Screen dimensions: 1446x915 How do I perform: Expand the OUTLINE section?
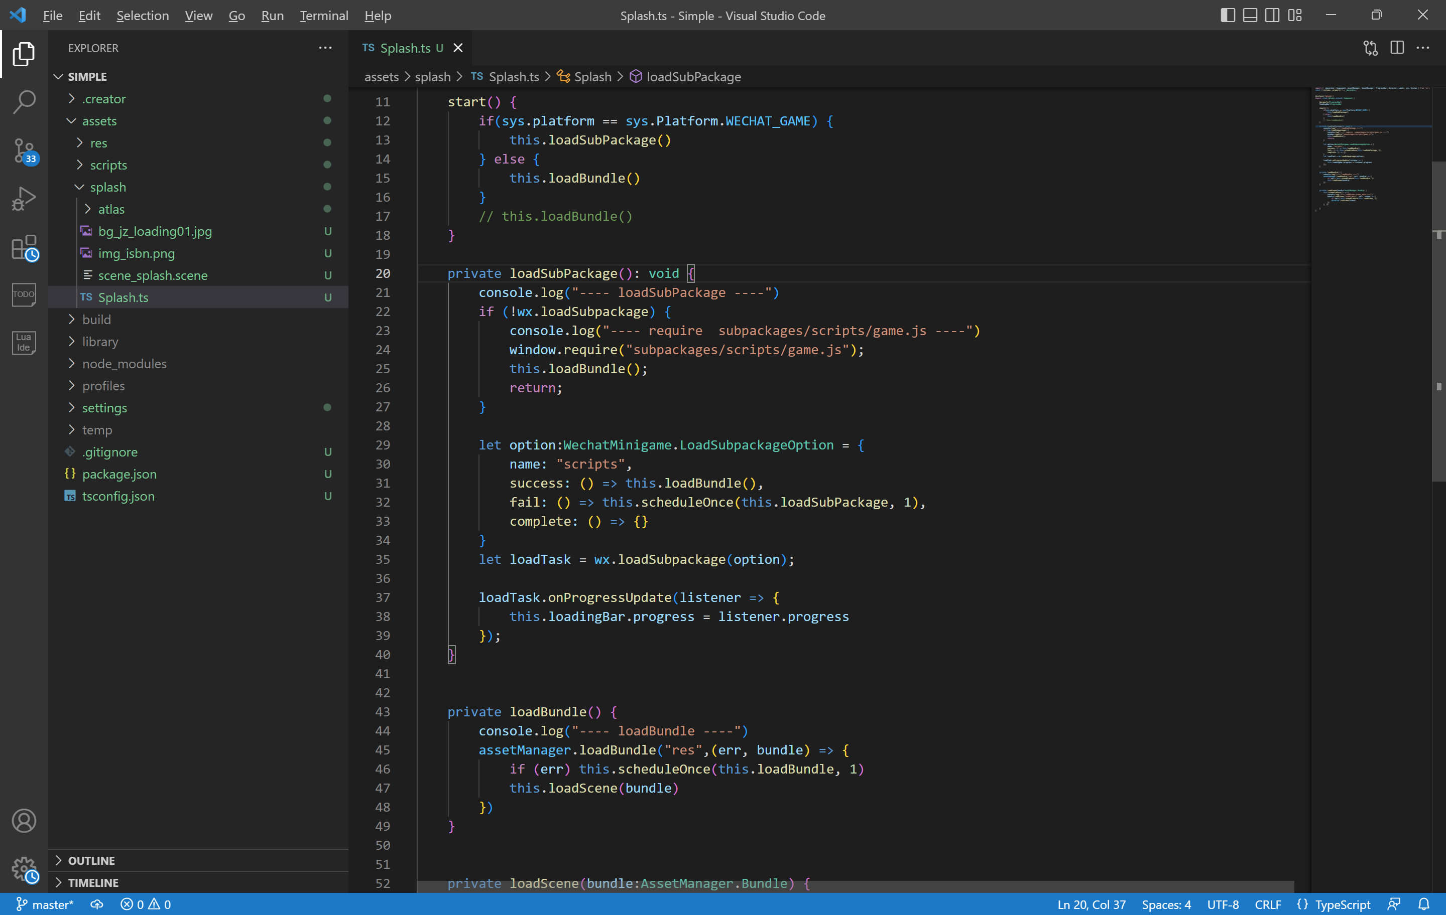(x=91, y=860)
